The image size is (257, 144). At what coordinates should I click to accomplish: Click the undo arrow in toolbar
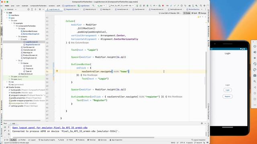[x=185, y=6]
